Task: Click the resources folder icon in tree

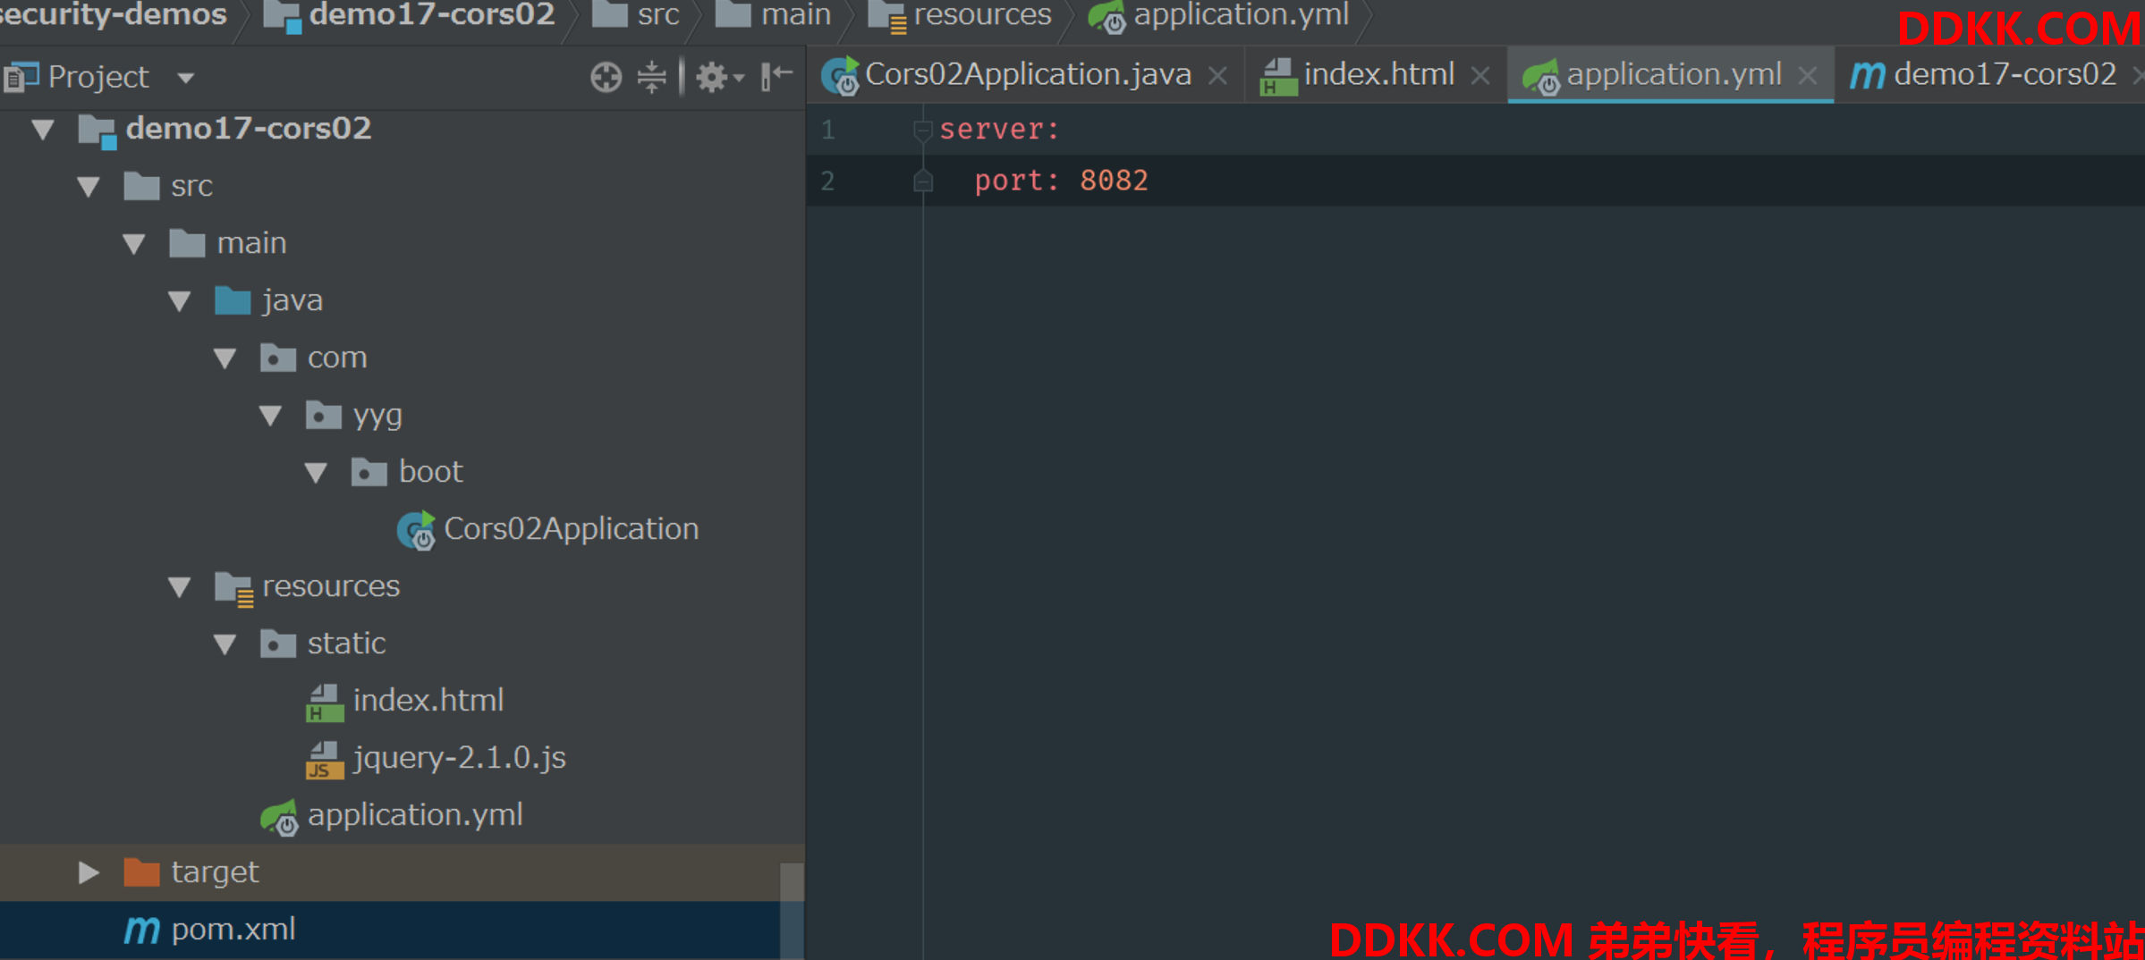Action: coord(234,589)
